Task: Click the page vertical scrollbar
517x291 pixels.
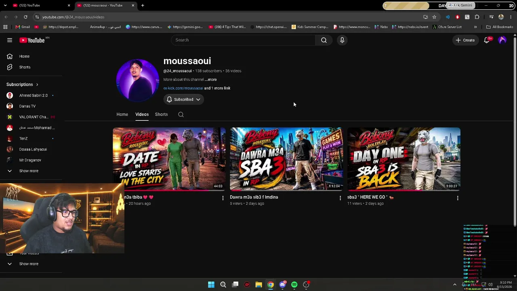Action: coord(515,131)
